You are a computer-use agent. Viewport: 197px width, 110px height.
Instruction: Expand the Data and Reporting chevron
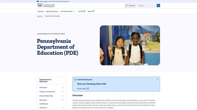click(63, 96)
